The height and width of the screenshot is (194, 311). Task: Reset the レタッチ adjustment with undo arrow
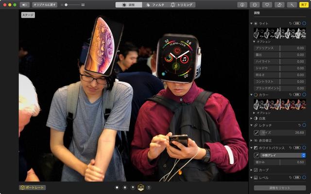coord(299,125)
